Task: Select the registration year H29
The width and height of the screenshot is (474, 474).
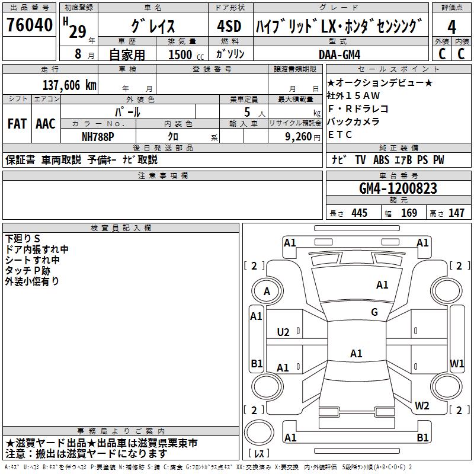Action: pyautogui.click(x=75, y=28)
